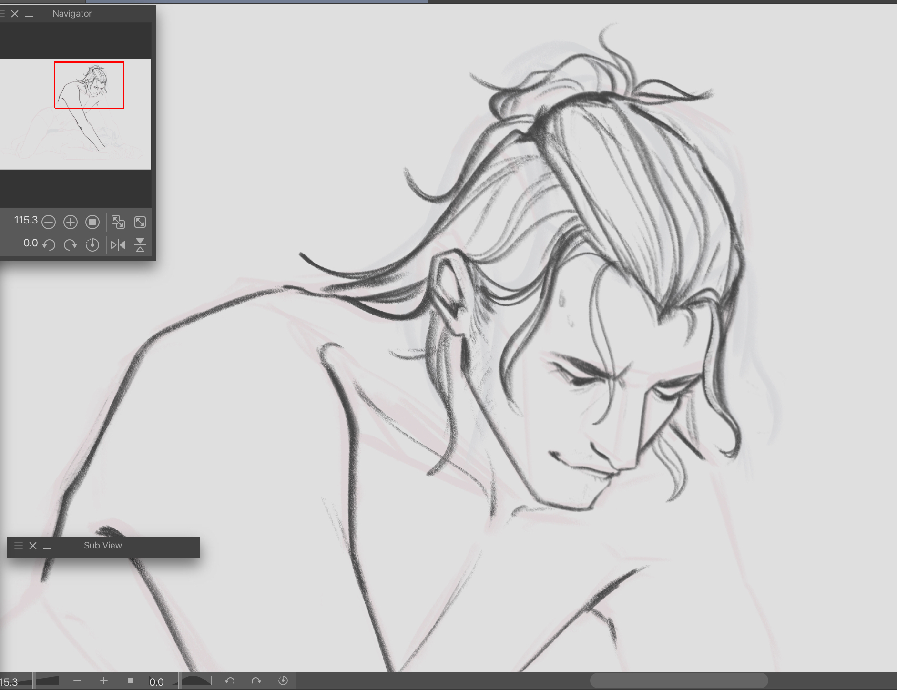Reset canvas rotation in Navigator panel
The width and height of the screenshot is (897, 690).
tap(92, 245)
